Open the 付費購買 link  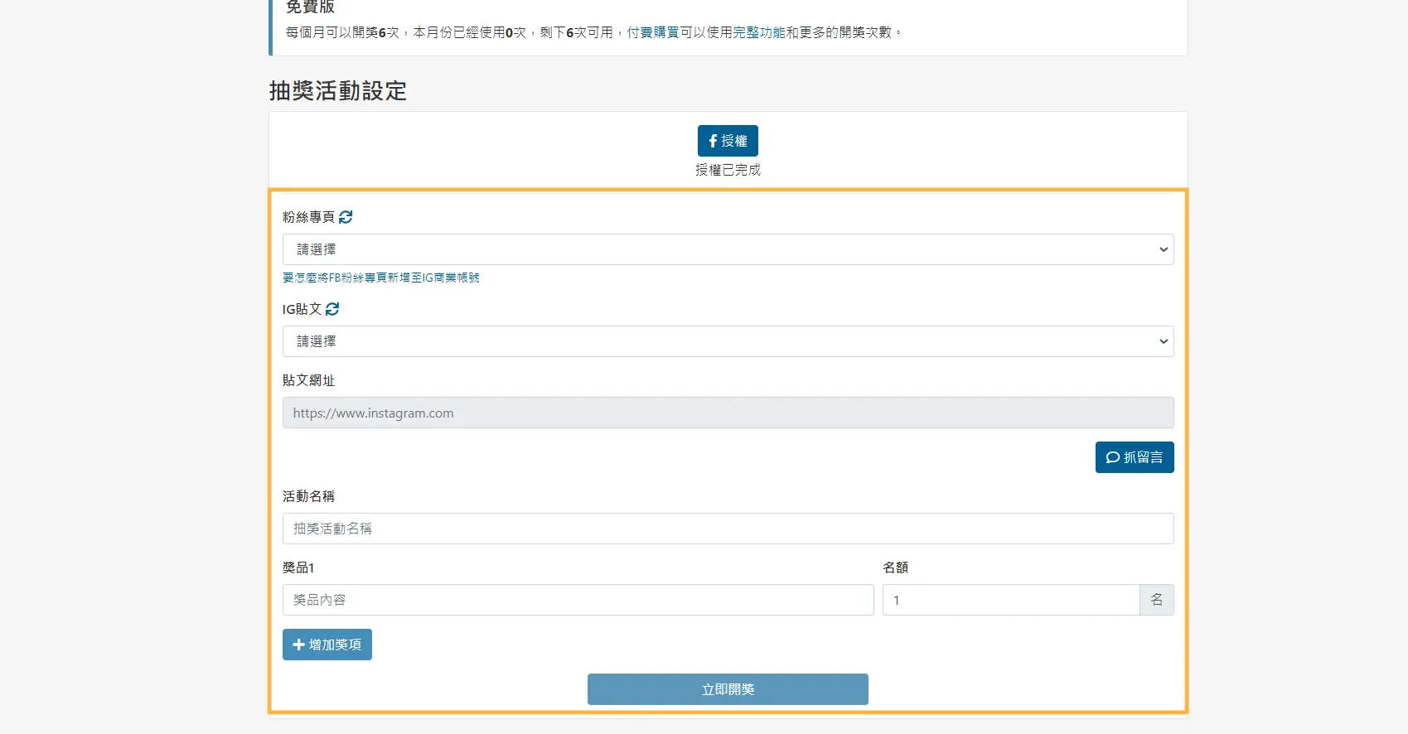[653, 32]
